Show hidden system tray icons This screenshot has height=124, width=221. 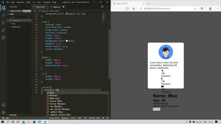tap(186, 122)
